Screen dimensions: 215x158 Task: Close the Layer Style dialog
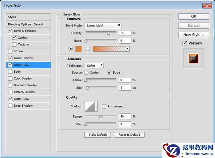tap(207, 6)
